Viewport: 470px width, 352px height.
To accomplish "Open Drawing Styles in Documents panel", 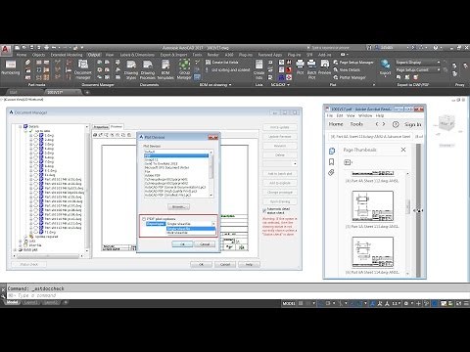I will pyautogui.click(x=131, y=70).
